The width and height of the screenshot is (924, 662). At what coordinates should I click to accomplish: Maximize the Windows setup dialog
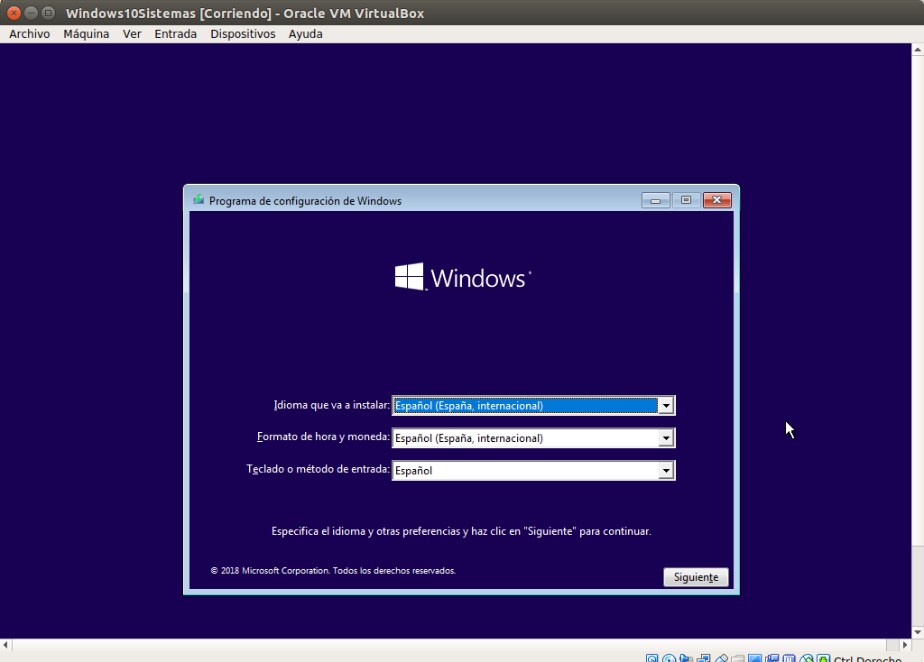[x=686, y=200]
